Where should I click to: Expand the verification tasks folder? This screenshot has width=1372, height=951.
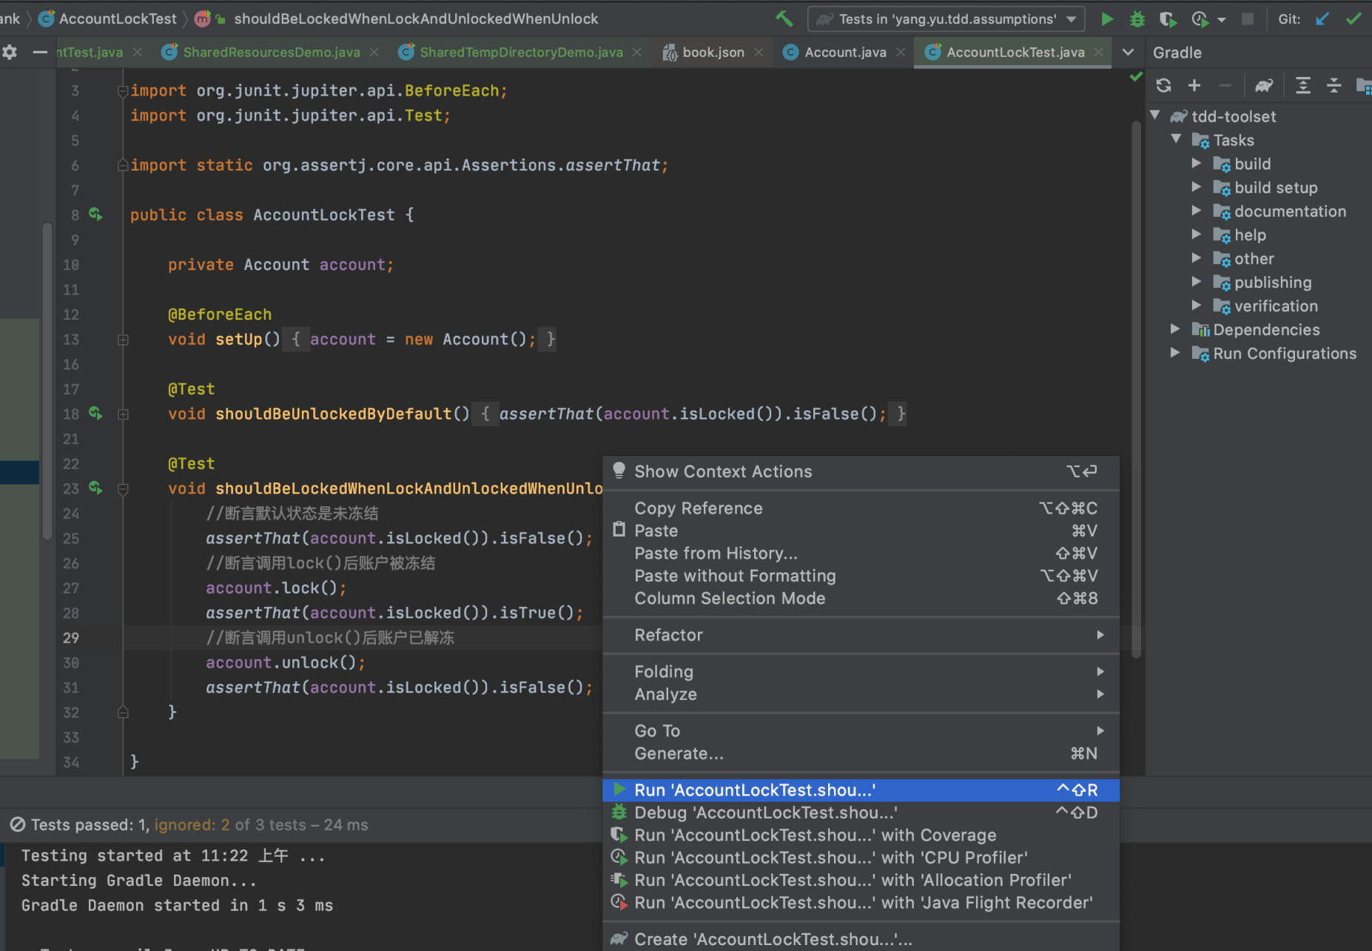point(1196,306)
